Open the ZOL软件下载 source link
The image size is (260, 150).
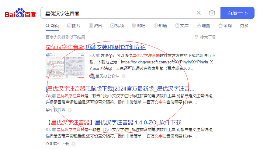[57, 144]
